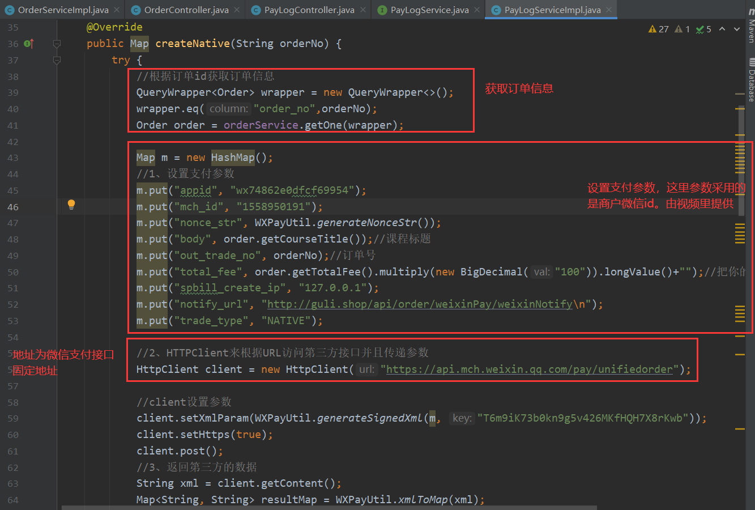Click the "out_trade_no" key string
The height and width of the screenshot is (510, 755).
[x=217, y=256]
